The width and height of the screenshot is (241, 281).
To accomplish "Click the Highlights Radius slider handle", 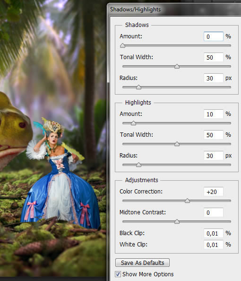I will click(x=138, y=165).
